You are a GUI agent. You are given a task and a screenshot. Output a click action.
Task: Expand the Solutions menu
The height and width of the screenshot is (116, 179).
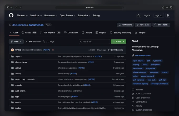click(36, 16)
